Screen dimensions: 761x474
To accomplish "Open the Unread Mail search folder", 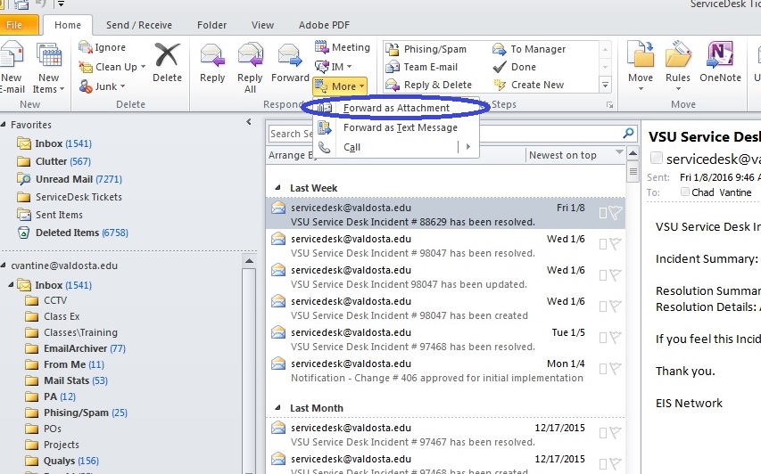I will [70, 179].
